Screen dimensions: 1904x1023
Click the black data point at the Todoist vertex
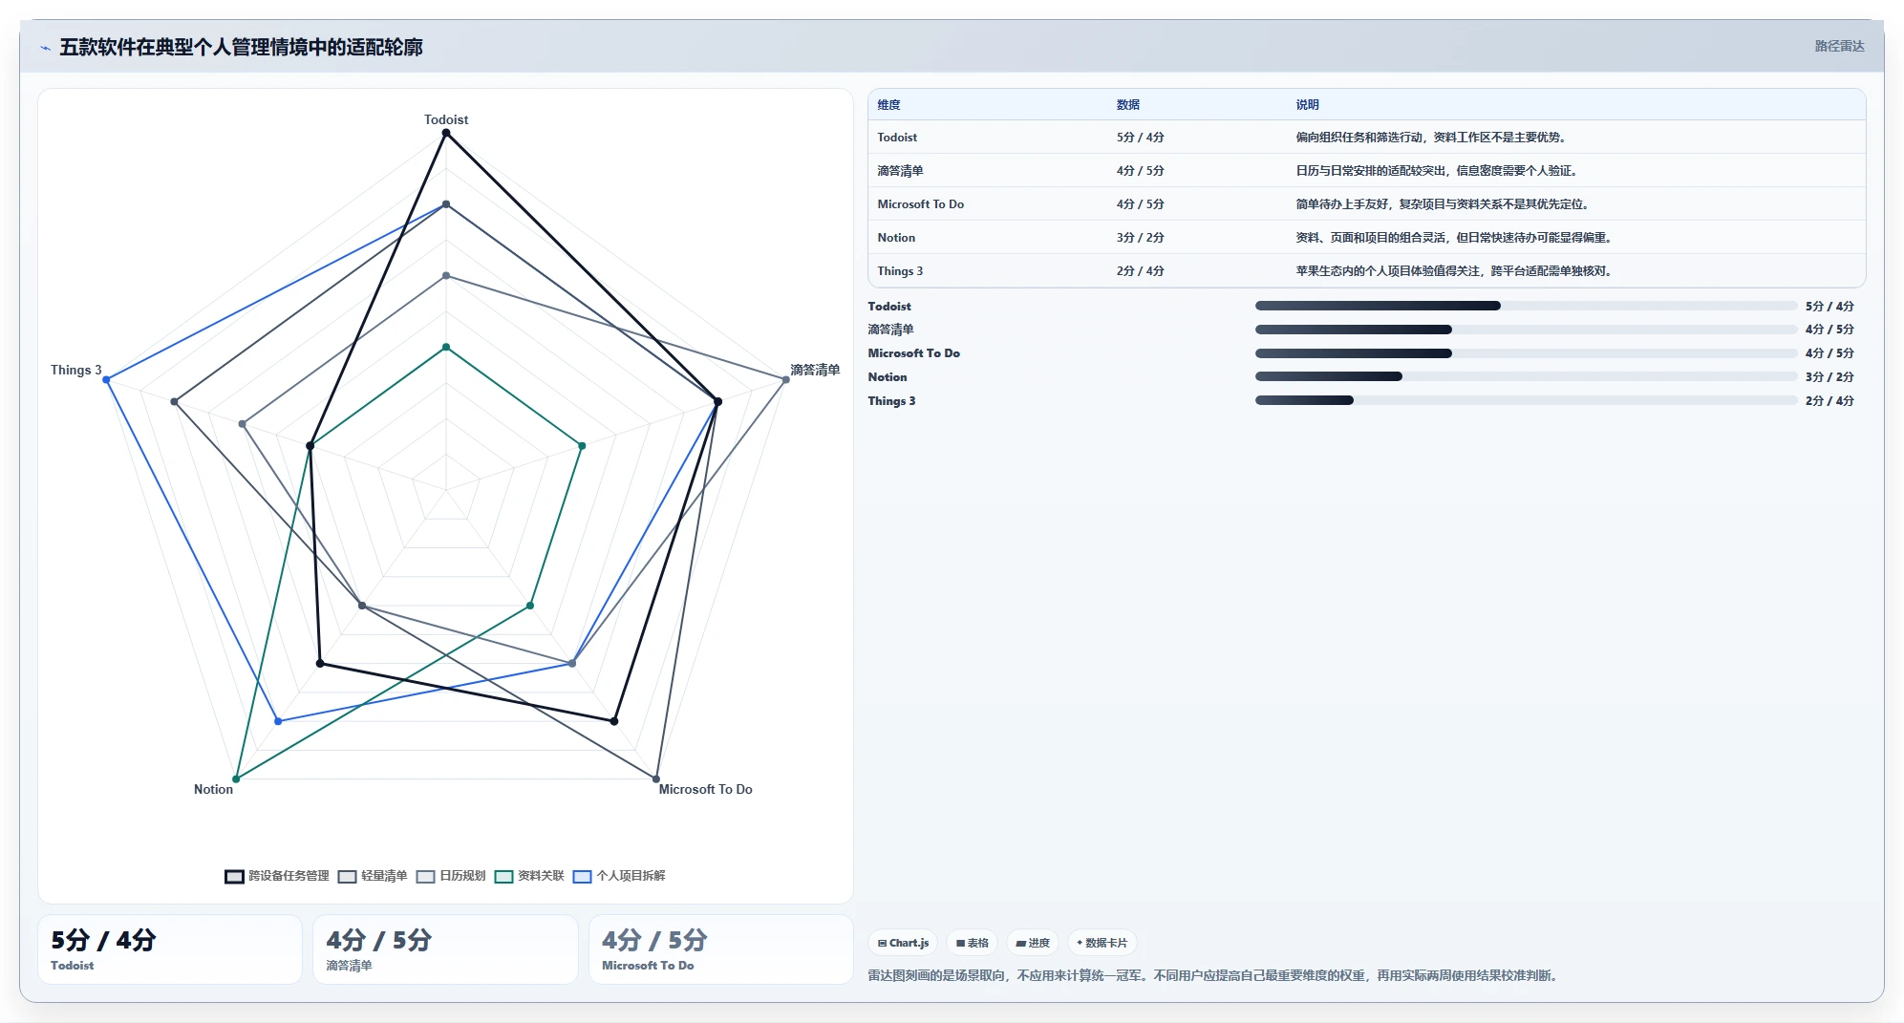[x=446, y=133]
